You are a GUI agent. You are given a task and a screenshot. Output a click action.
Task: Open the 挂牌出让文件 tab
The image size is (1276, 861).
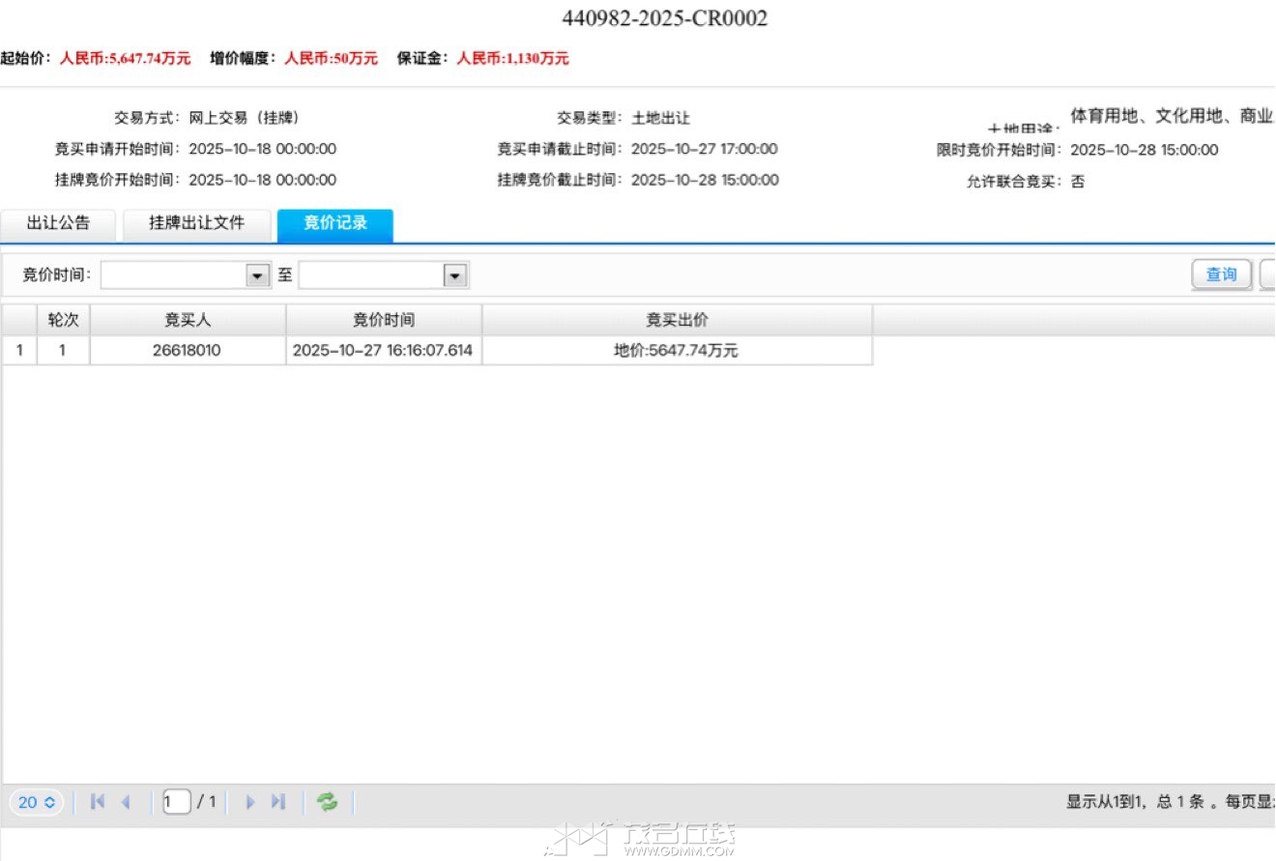(x=196, y=224)
